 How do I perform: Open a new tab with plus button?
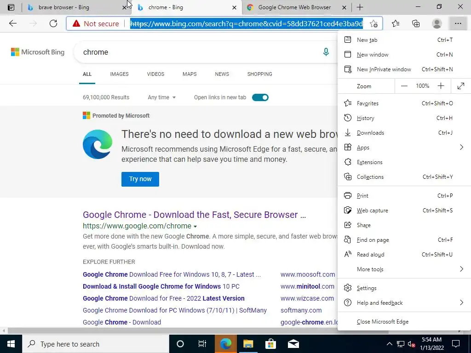360,7
